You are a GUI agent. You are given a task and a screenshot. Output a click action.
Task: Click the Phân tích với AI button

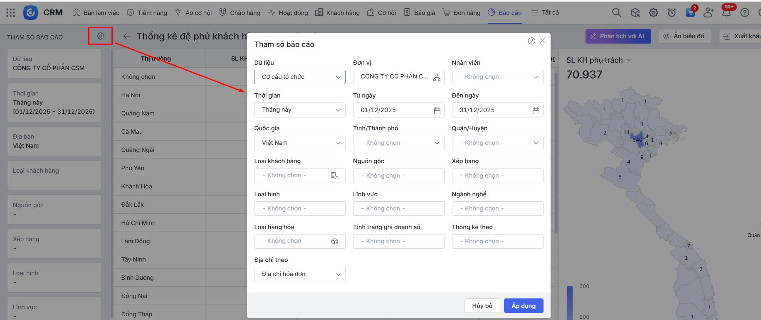tap(618, 37)
